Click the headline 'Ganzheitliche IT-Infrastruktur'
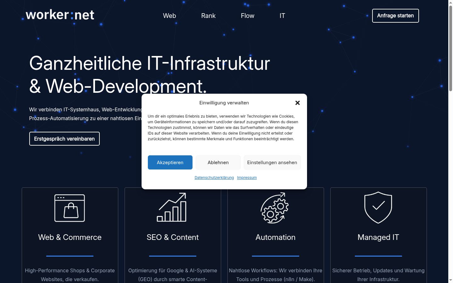 coord(150,63)
